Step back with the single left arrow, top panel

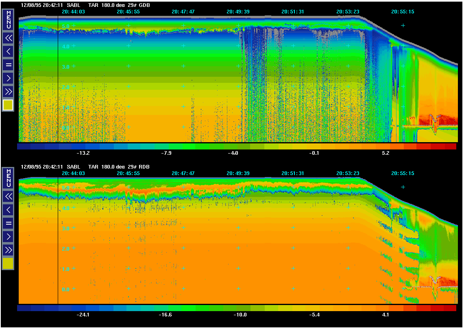8,51
